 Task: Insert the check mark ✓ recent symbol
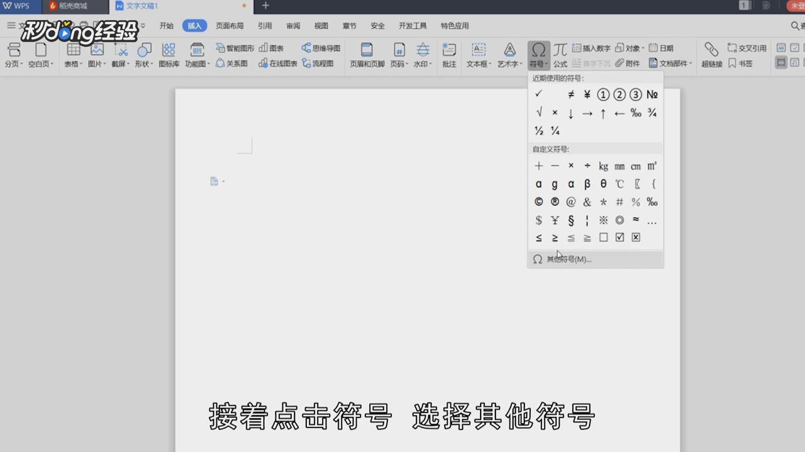[538, 94]
